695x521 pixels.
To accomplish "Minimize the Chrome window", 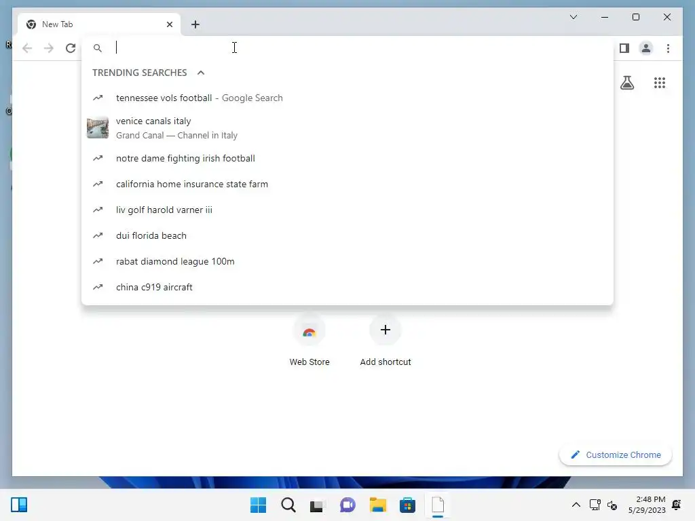I will tap(605, 17).
